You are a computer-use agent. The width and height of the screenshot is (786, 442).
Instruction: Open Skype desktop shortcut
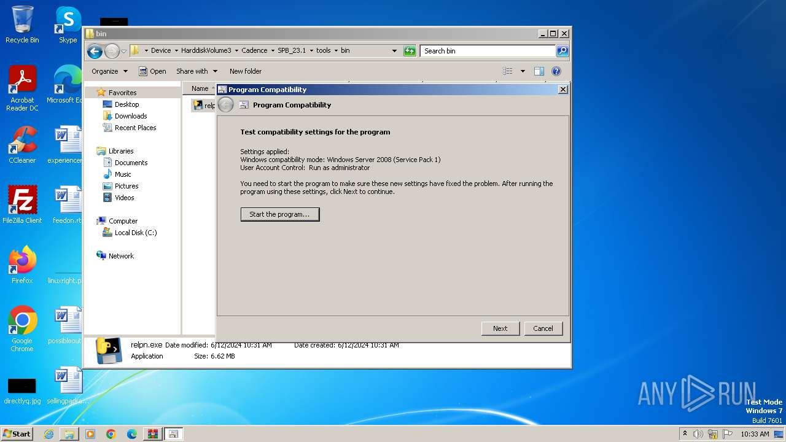[x=68, y=25]
